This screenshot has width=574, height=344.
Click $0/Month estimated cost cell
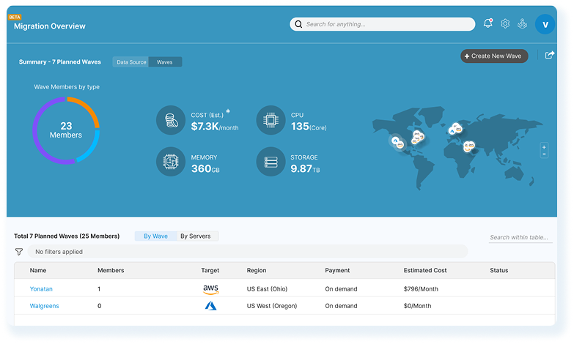point(417,306)
